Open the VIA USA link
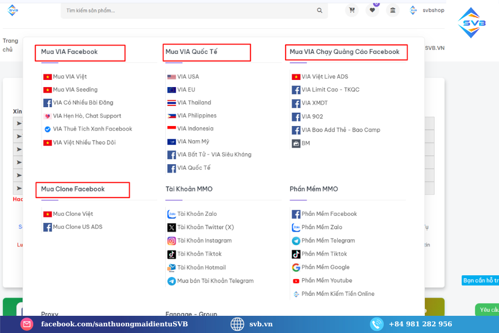This screenshot has height=333, width=499. [188, 77]
